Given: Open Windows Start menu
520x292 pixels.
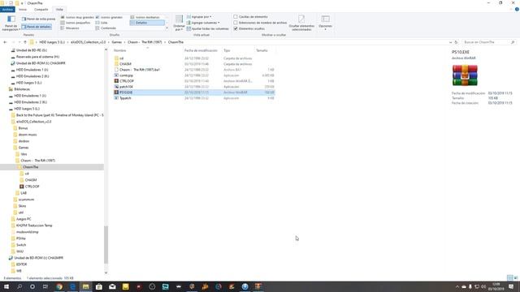Looking at the screenshot, I should 6,286.
